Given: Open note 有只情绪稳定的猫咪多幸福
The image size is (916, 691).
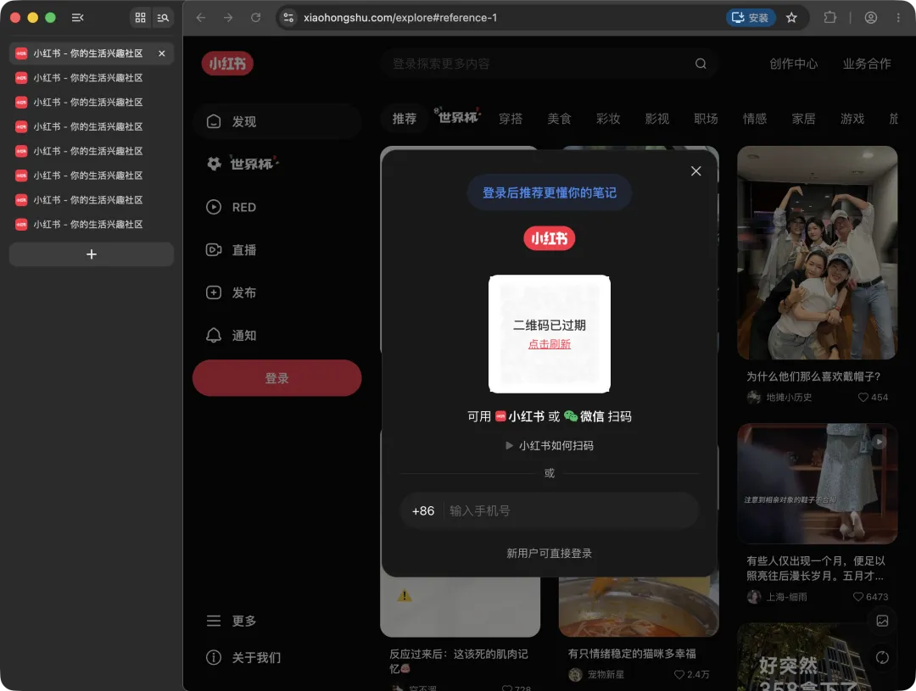Looking at the screenshot, I should pyautogui.click(x=632, y=654).
